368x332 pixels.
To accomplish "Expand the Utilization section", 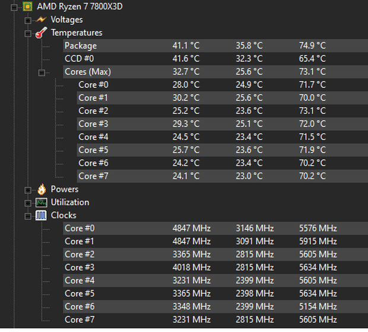I will pyautogui.click(x=28, y=203).
